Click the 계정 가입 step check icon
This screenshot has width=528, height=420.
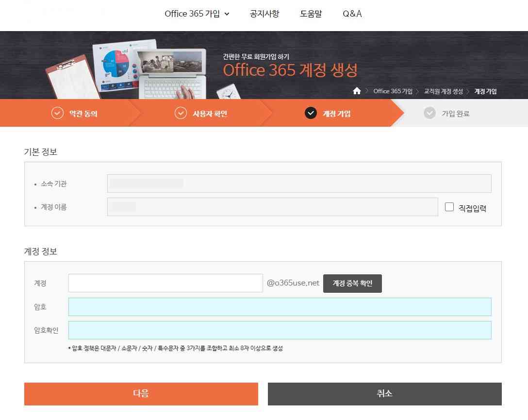click(x=311, y=113)
